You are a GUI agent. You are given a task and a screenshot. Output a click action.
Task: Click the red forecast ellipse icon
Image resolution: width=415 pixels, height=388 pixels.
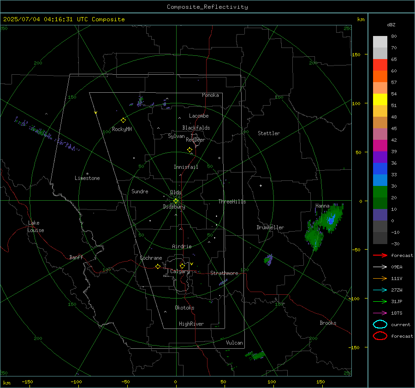pos(380,336)
